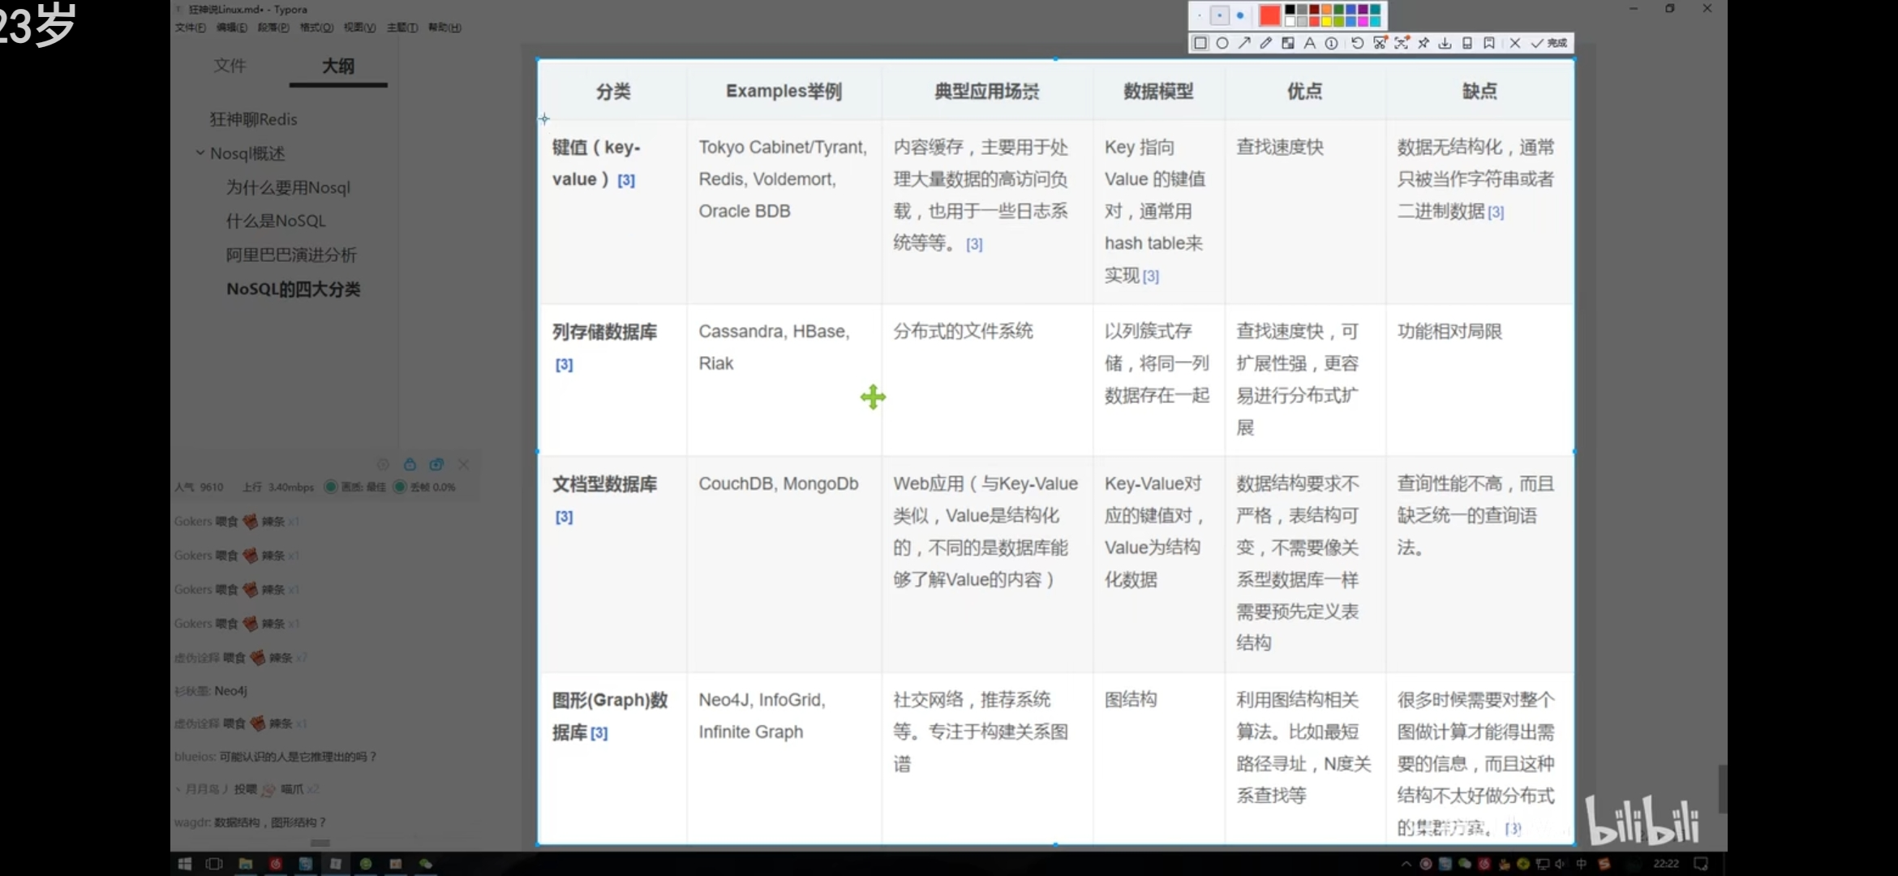Select the rectangle annotation tool
Image resolution: width=1898 pixels, height=876 pixels.
(1200, 43)
